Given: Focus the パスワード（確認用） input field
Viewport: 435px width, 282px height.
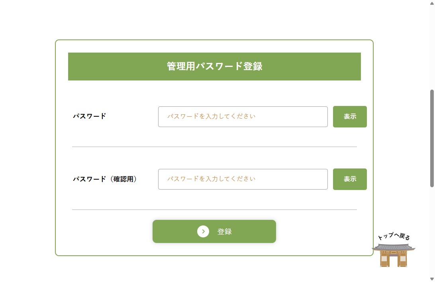Looking at the screenshot, I should coord(243,179).
